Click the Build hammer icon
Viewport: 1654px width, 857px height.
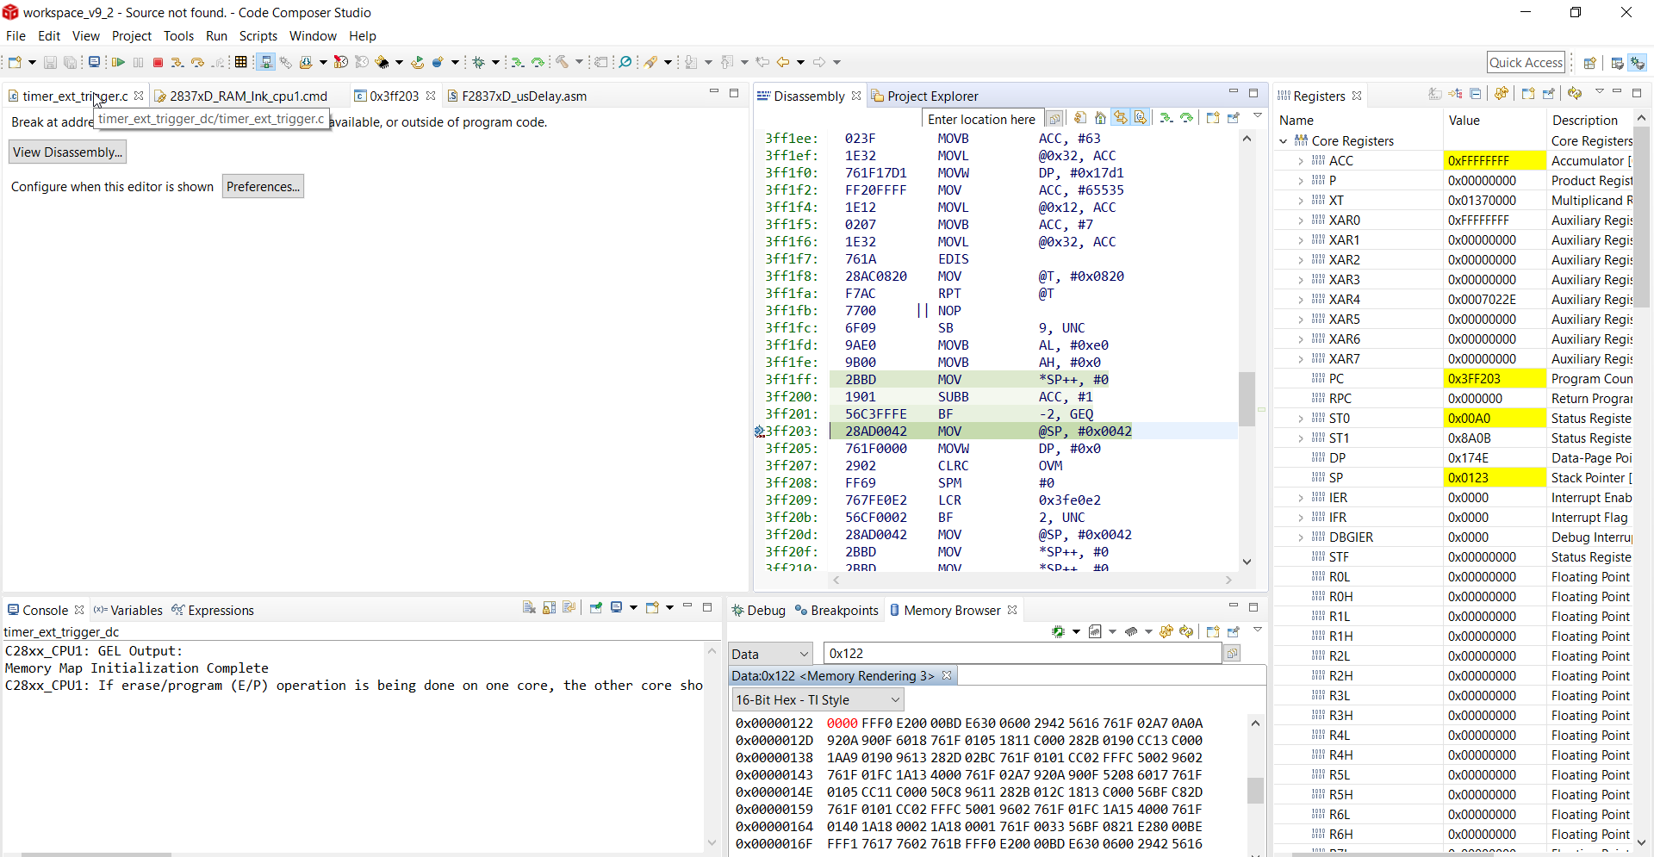[562, 62]
